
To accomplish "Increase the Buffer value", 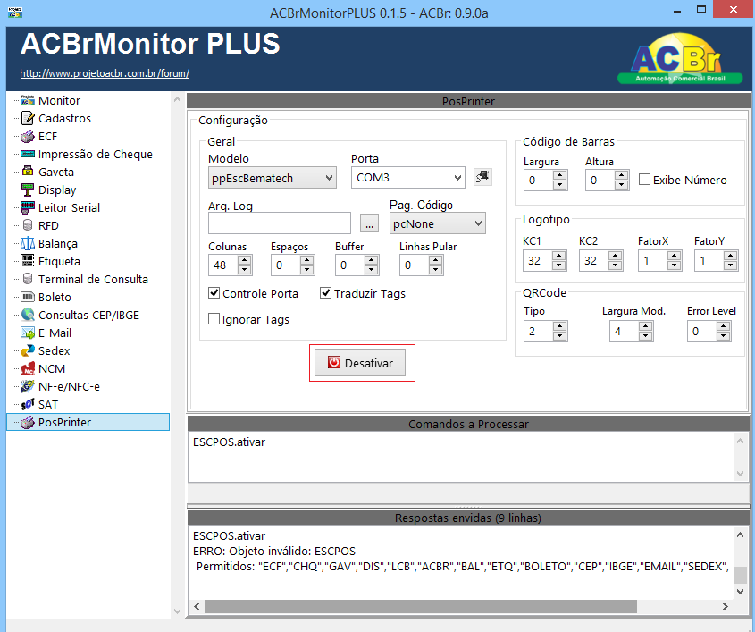I will click(x=371, y=260).
